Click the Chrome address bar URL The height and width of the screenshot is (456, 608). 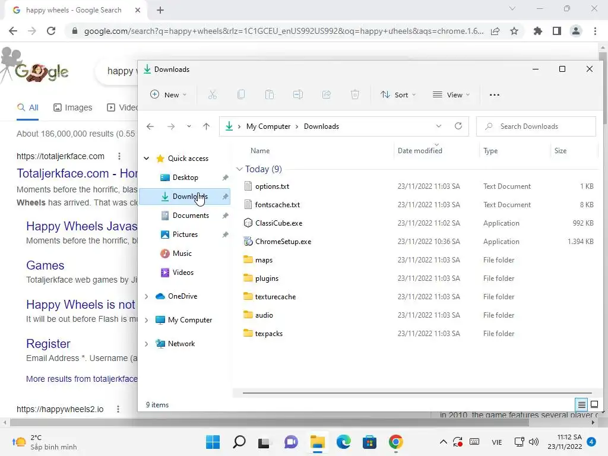pyautogui.click(x=284, y=31)
